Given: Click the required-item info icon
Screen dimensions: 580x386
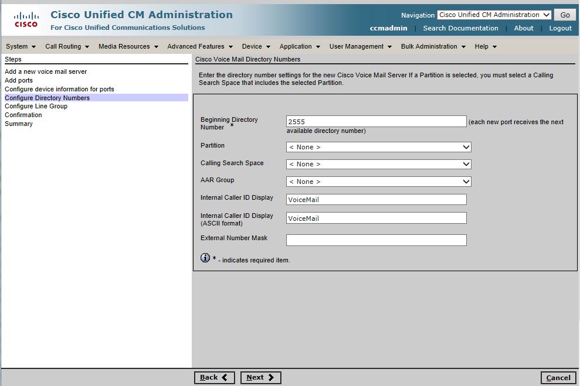Looking at the screenshot, I should [x=205, y=258].
